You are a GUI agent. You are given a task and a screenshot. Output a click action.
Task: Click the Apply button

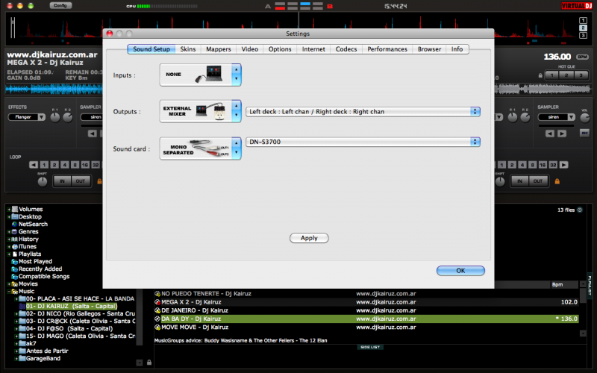(x=309, y=238)
